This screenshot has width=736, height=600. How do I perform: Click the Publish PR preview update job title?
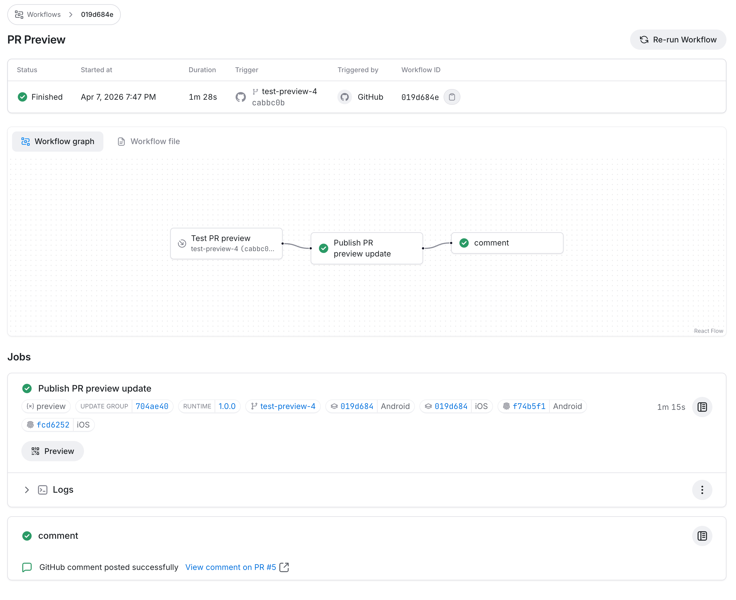95,388
